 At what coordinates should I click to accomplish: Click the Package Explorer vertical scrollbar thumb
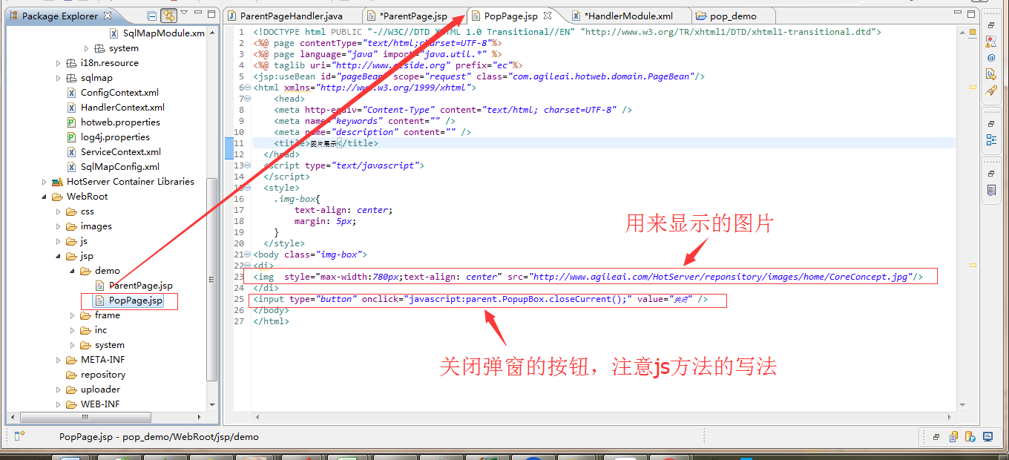(212, 278)
